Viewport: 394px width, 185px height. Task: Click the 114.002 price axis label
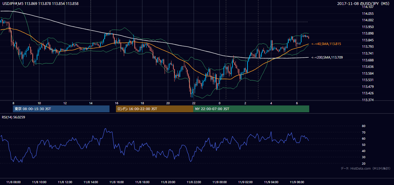[x=368, y=20]
